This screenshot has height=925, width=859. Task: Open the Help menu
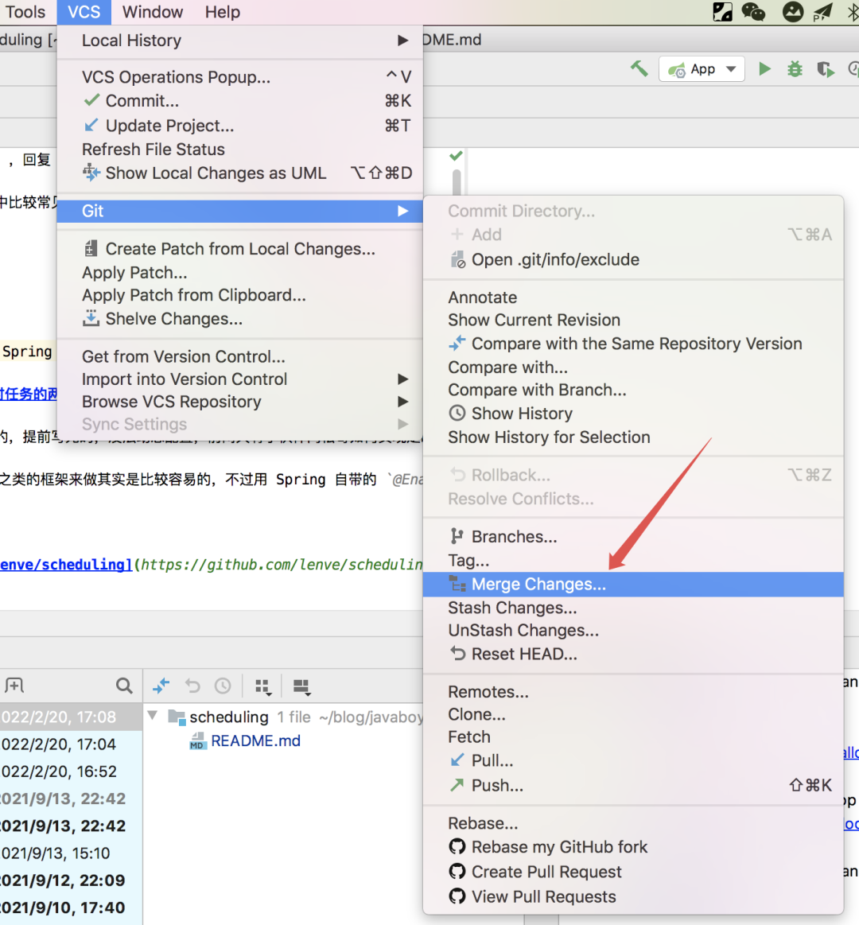pyautogui.click(x=223, y=12)
